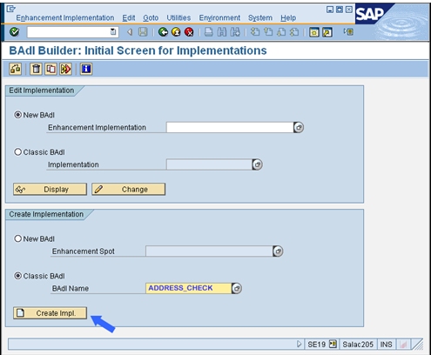Viewport: 431px width, 355px height.
Task: Click the Create Impl. button
Action: [x=50, y=313]
